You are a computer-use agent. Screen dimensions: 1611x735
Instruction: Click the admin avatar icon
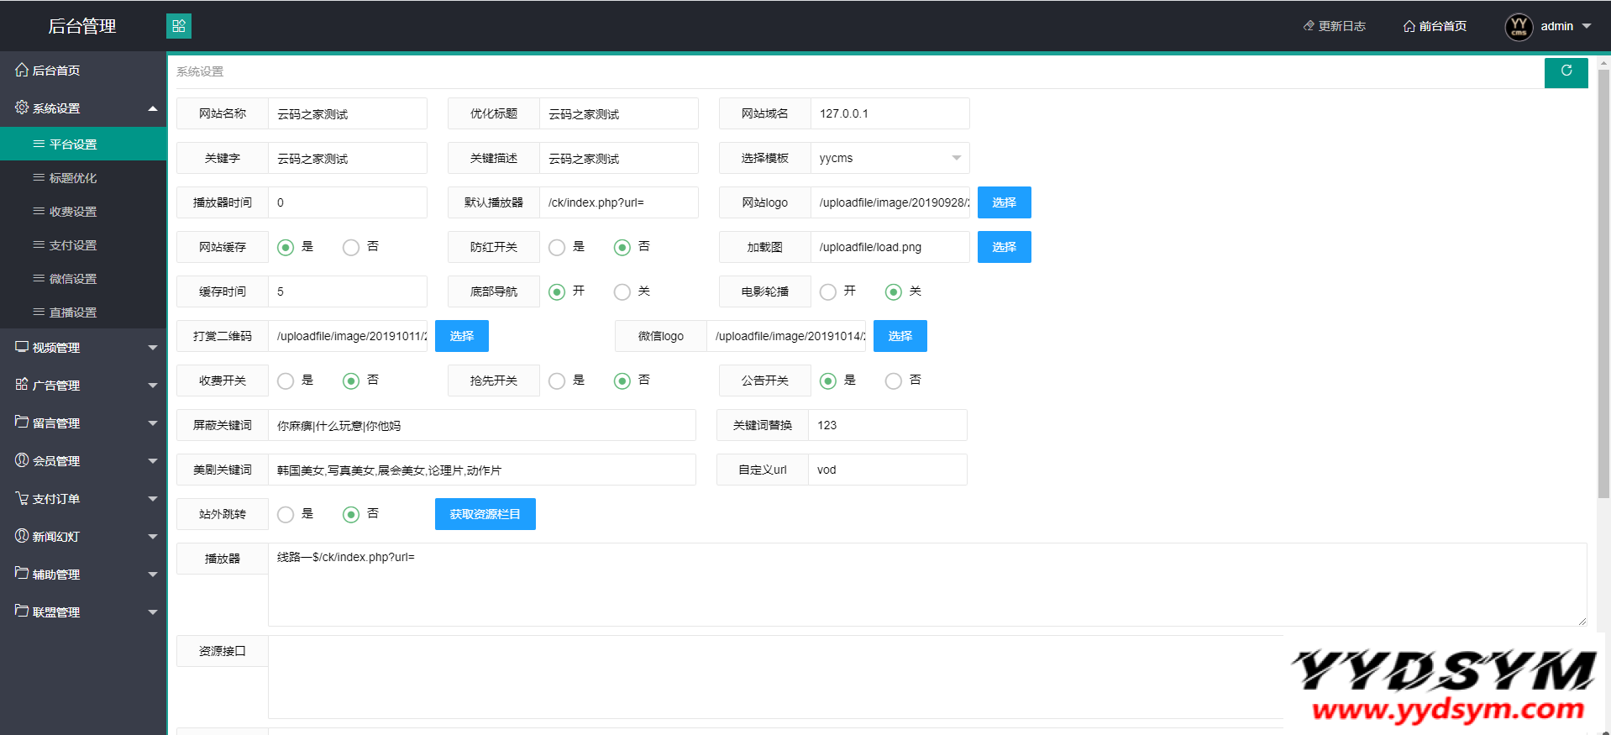(x=1519, y=27)
